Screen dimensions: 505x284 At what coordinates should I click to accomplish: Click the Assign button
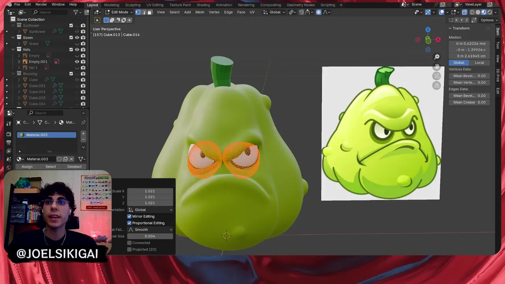(27, 166)
